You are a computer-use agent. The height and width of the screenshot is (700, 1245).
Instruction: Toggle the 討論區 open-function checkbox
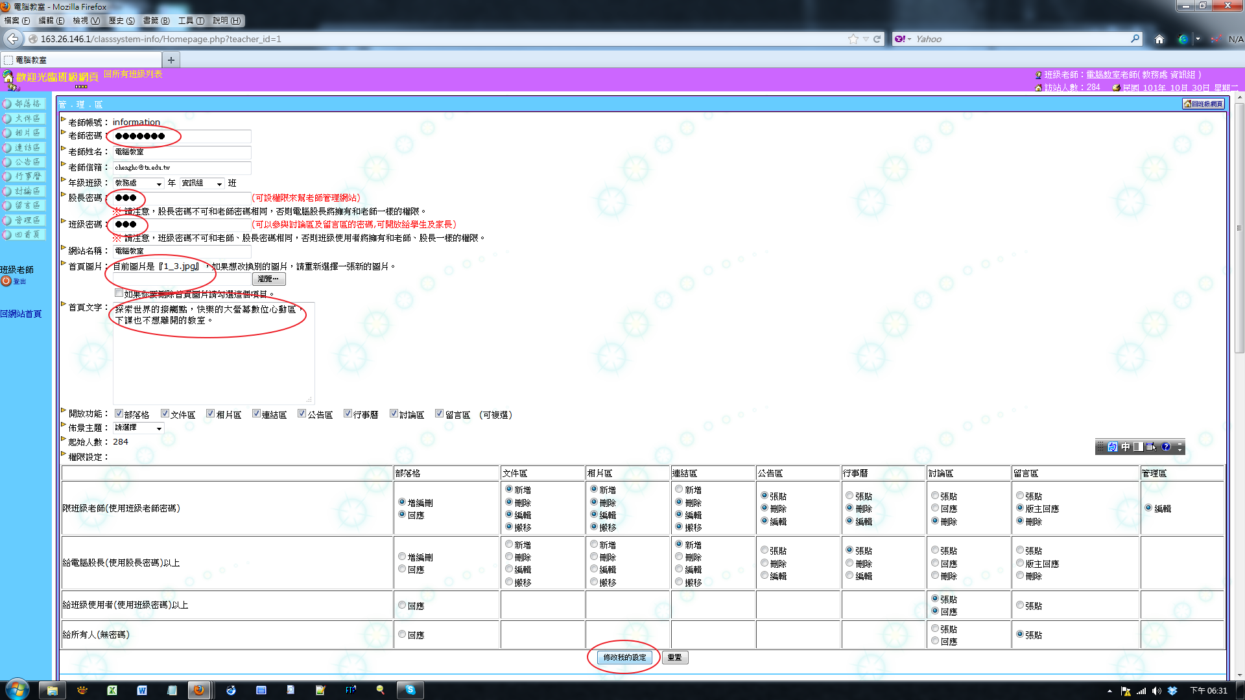click(x=394, y=414)
